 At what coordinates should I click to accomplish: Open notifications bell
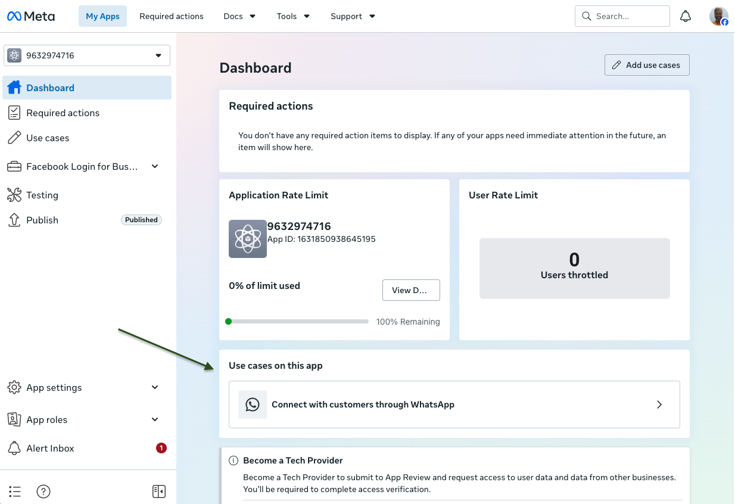[686, 16]
